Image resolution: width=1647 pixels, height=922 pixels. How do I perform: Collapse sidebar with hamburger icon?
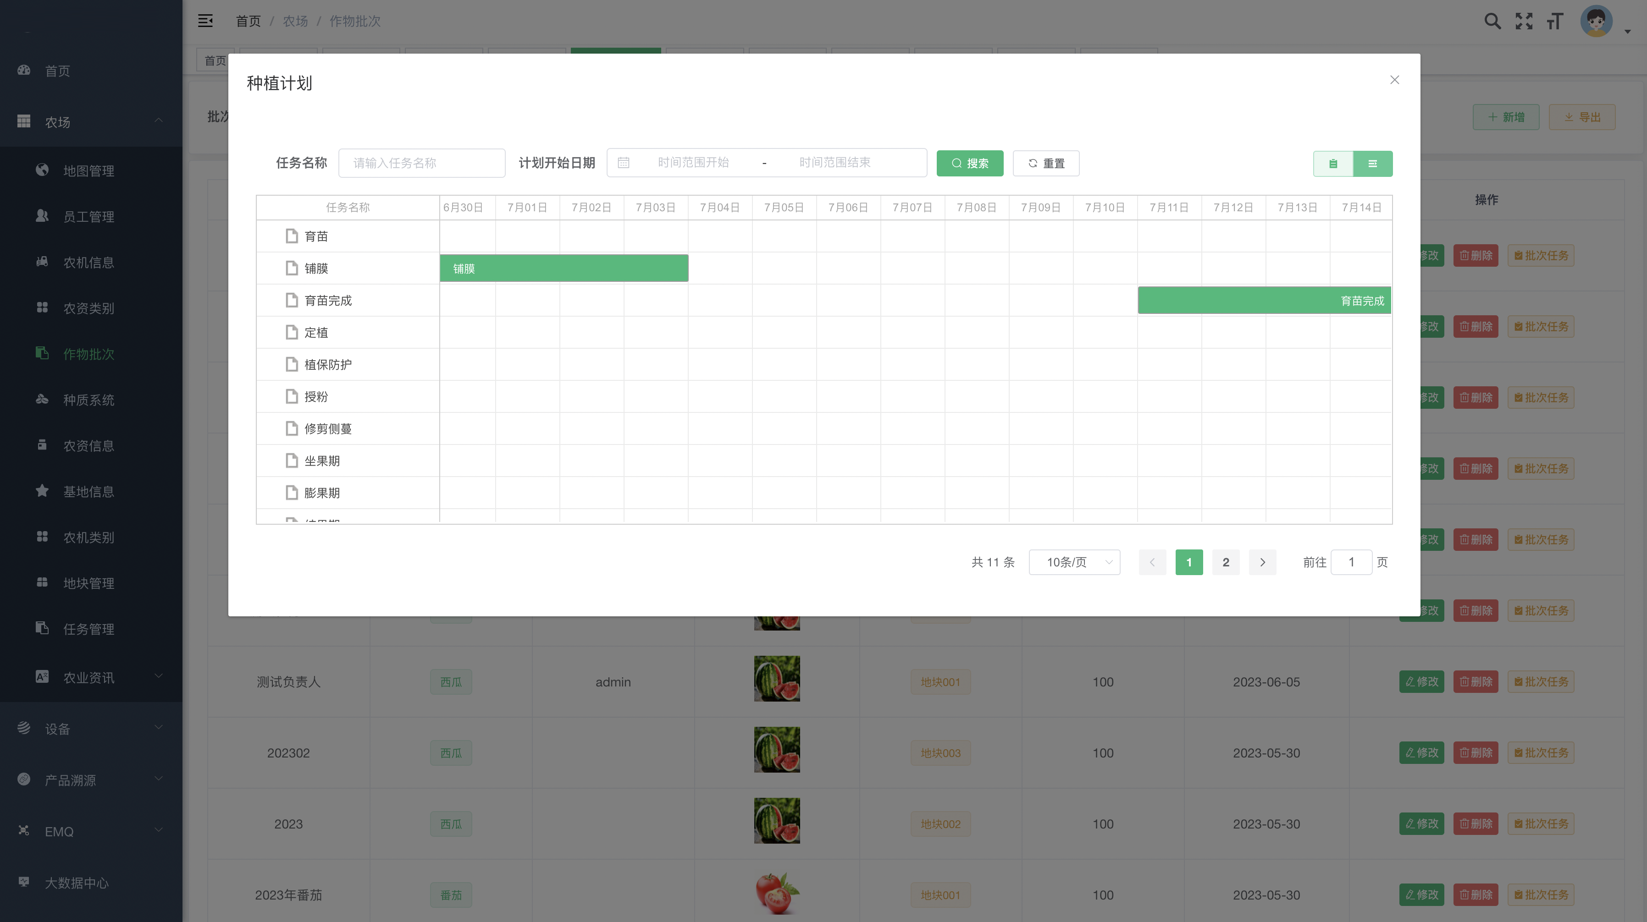[205, 21]
